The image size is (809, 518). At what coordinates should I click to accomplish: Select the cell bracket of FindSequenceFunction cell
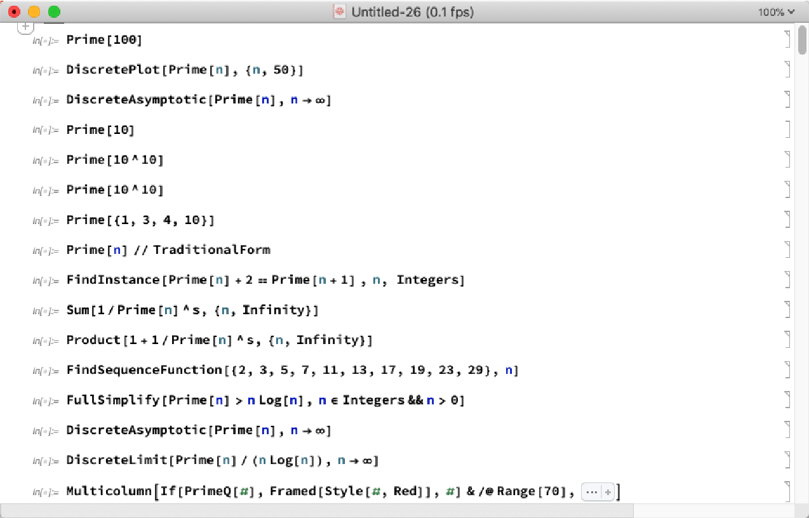(787, 370)
